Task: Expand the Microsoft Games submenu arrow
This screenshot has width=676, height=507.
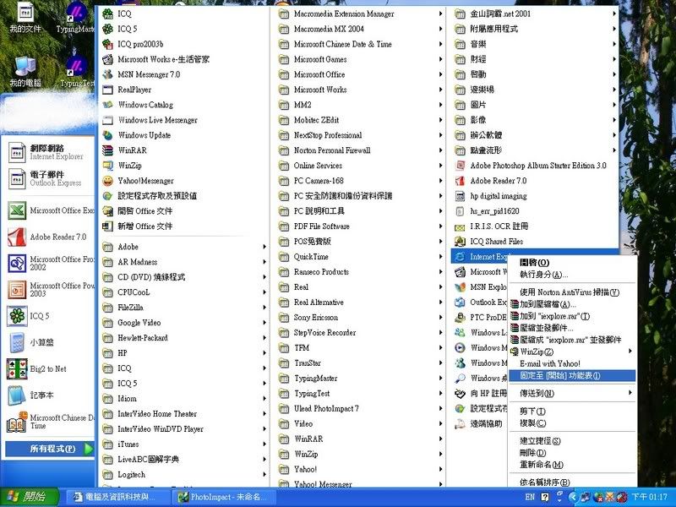Action: (440, 59)
